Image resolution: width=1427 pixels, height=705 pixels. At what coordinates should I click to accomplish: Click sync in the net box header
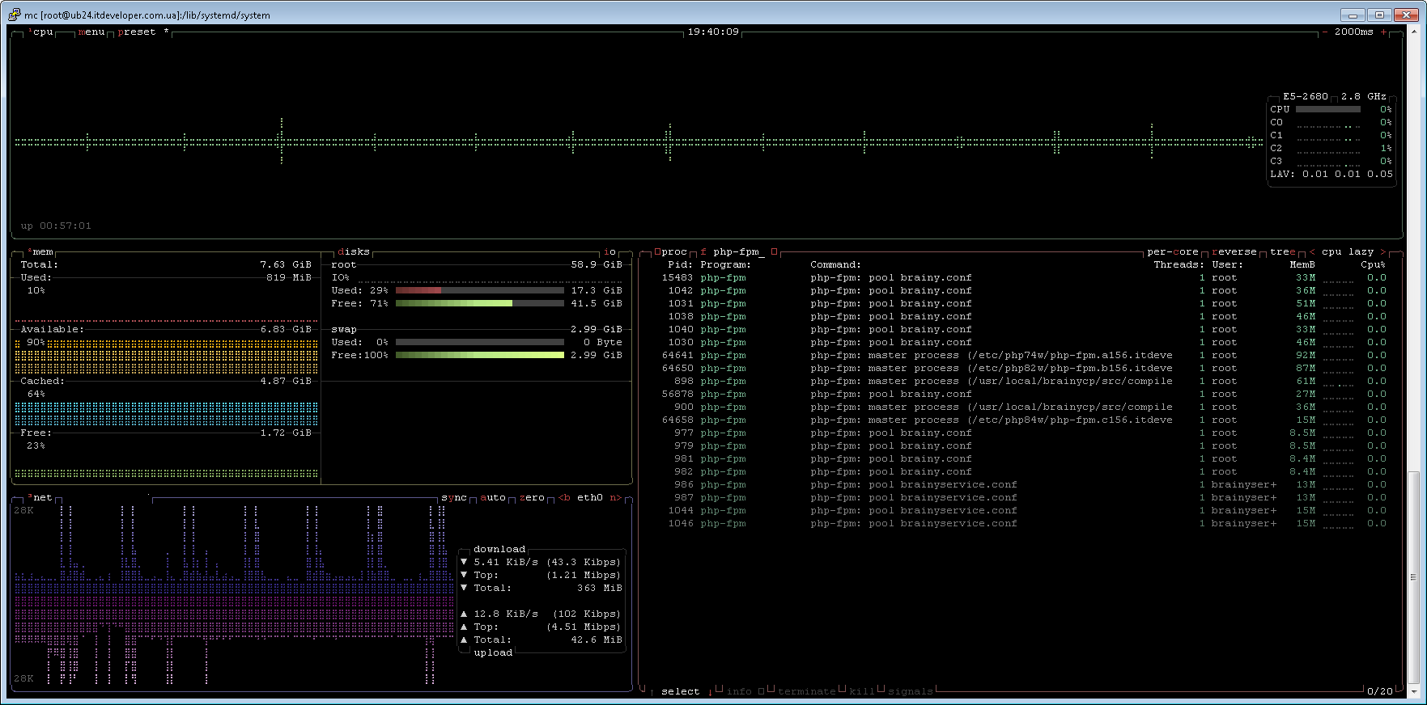click(453, 498)
